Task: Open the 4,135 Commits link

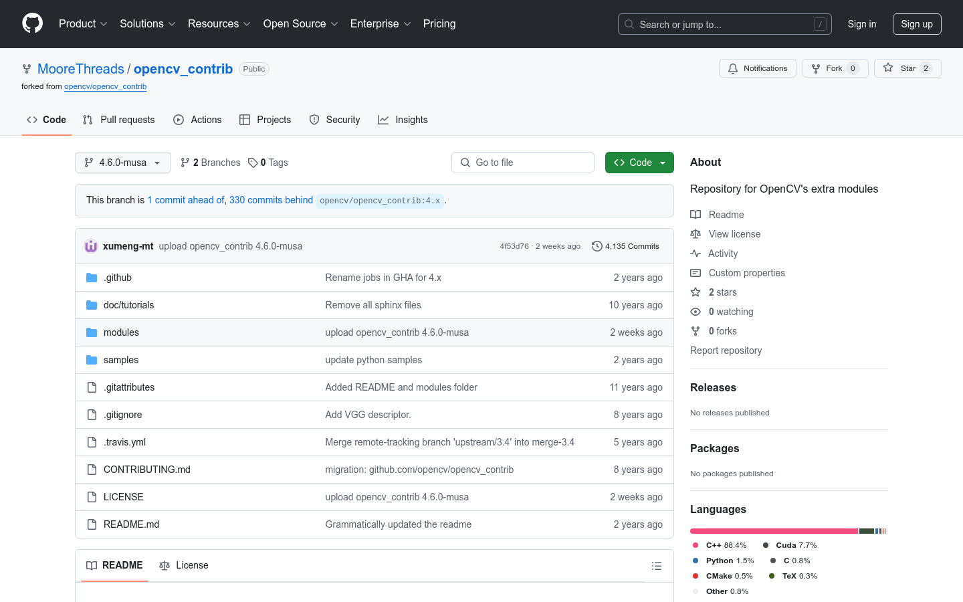Action: click(x=626, y=246)
